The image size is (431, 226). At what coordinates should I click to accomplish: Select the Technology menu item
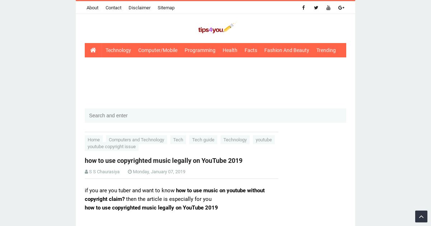118,50
